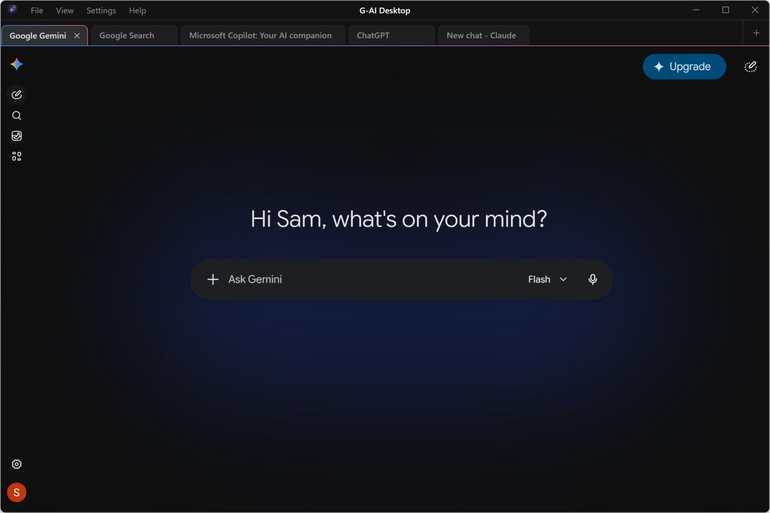The width and height of the screenshot is (770, 513).
Task: Open the sticker-style icon below search in sidebar
Action: coord(17,136)
